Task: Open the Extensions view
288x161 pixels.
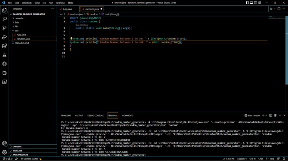Action: [x=5, y=46]
